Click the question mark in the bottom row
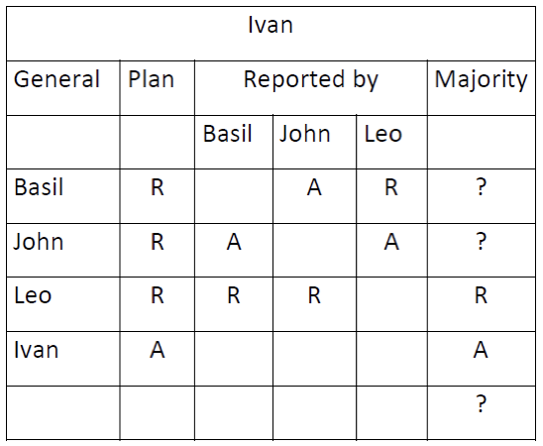This screenshot has height=446, width=543. coord(481,403)
